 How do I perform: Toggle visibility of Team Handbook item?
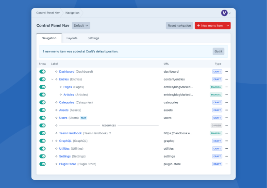(42, 133)
